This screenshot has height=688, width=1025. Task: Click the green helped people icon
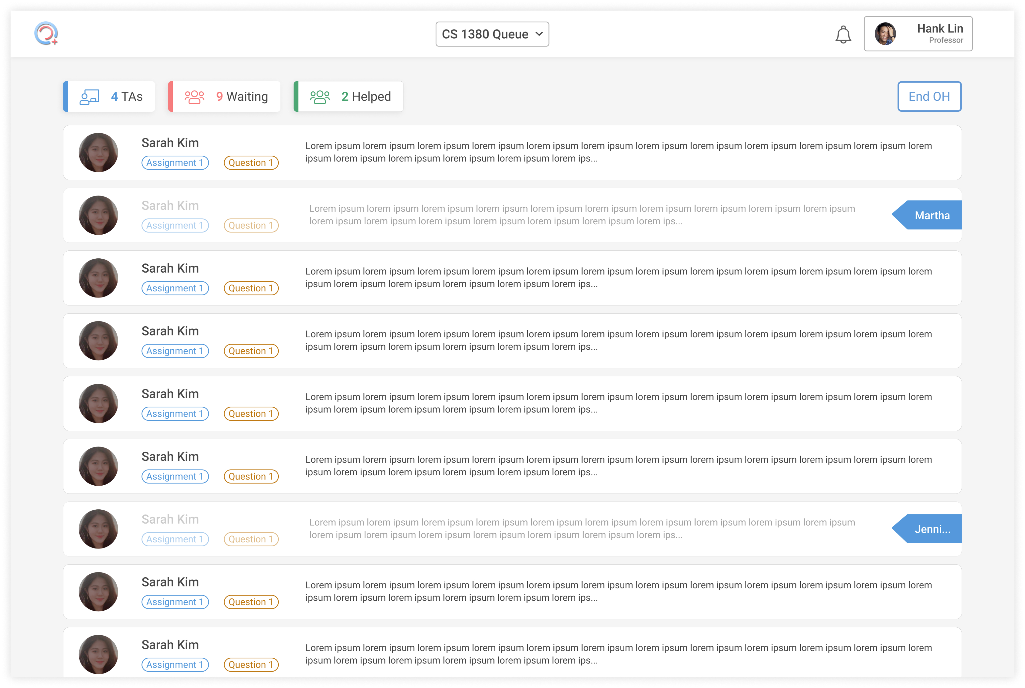[x=320, y=96]
